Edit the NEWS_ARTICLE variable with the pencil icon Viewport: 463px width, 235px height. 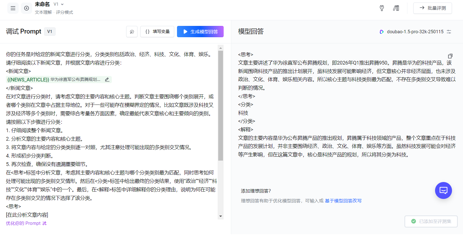pos(107,80)
